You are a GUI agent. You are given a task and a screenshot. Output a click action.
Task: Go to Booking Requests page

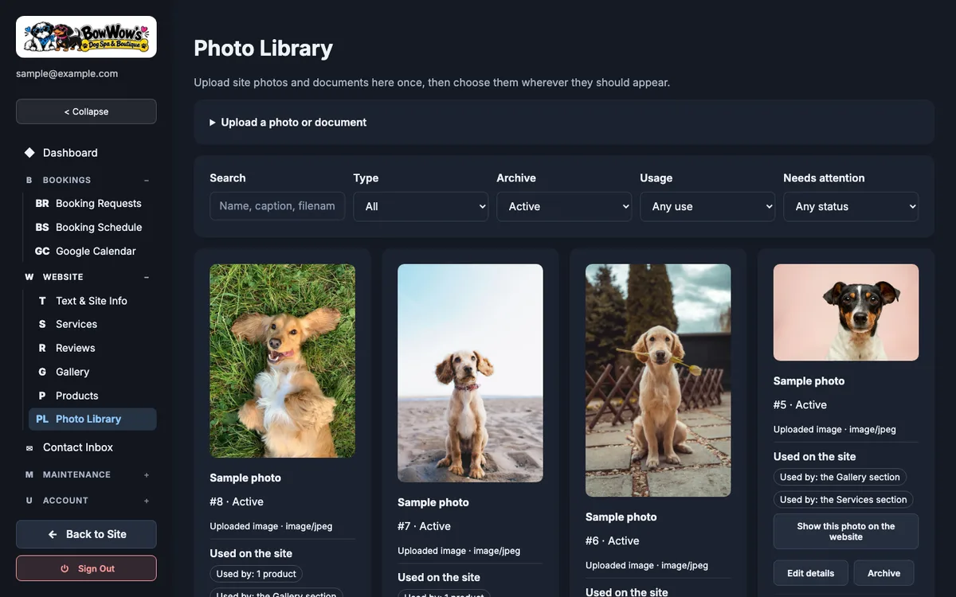click(x=92, y=204)
